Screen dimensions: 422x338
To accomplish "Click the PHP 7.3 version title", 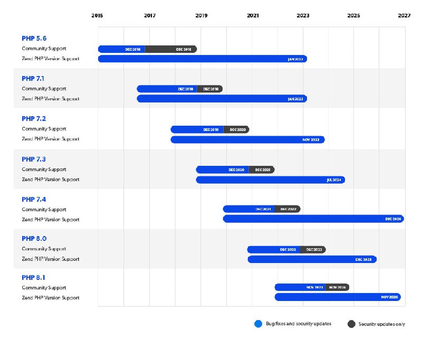I will (34, 159).
